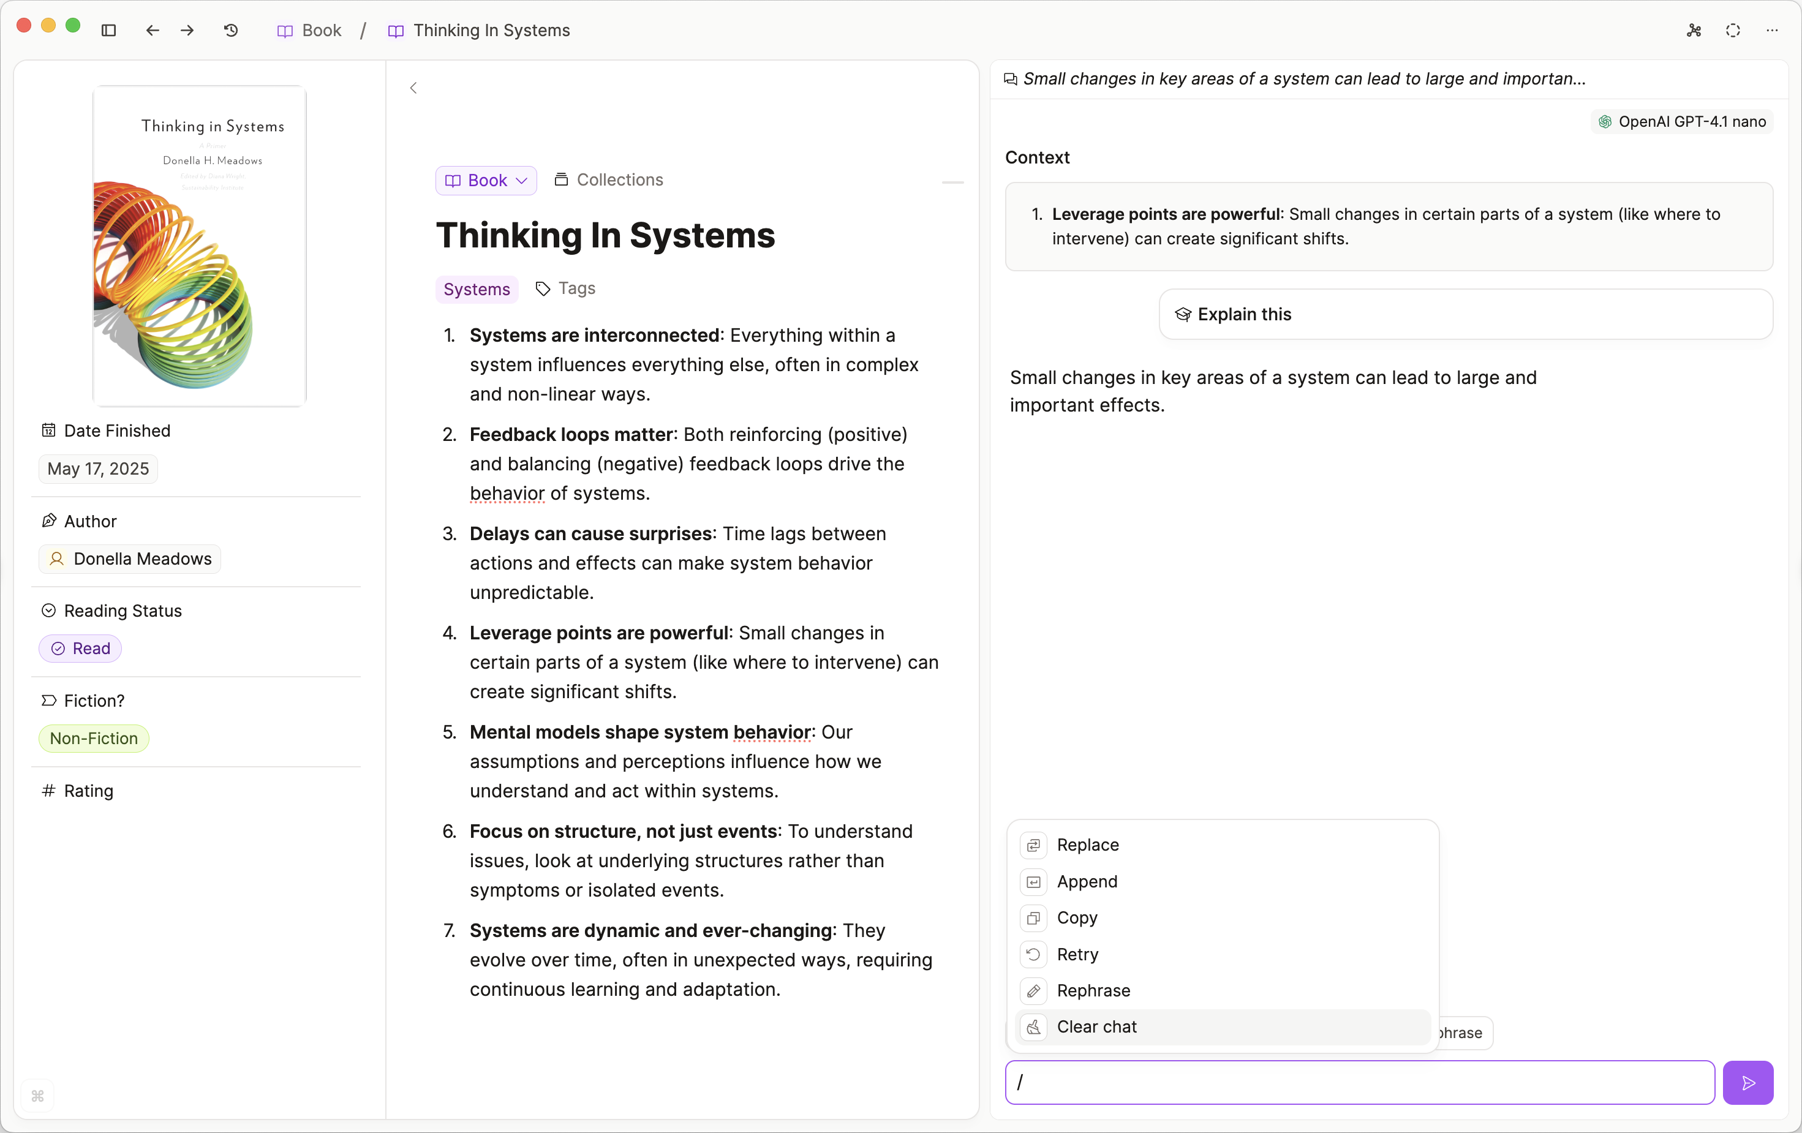Click the back navigation arrow
The image size is (1802, 1133).
pyautogui.click(x=153, y=30)
